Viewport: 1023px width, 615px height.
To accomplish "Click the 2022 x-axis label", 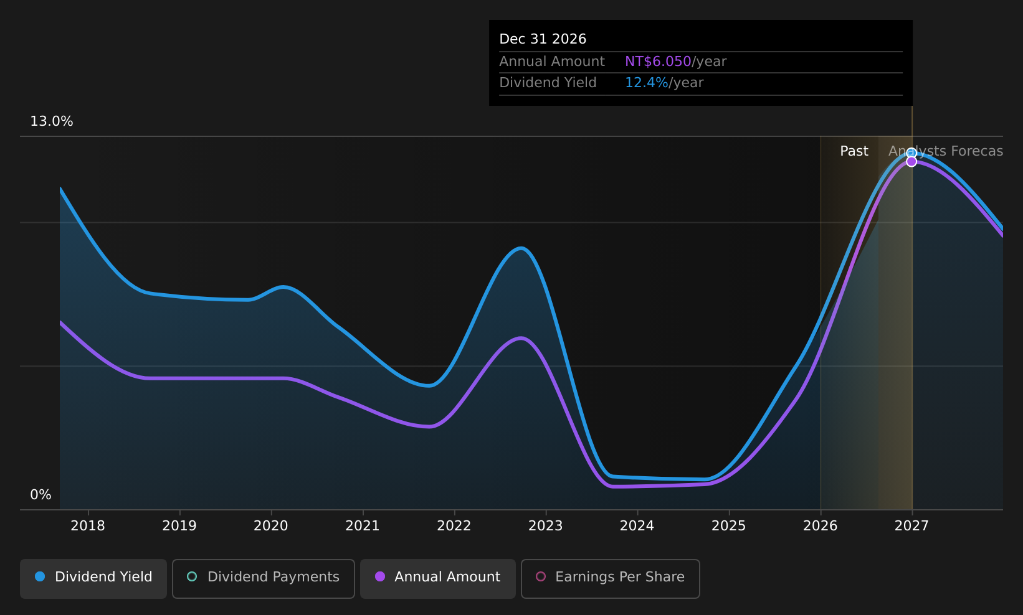I will (x=454, y=526).
